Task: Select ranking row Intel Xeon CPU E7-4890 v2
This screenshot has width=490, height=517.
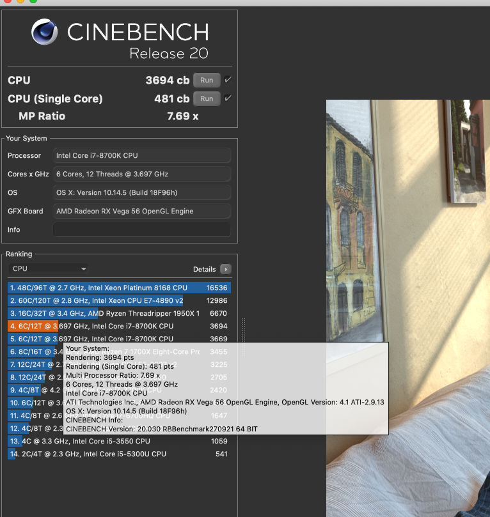Action: 119,300
